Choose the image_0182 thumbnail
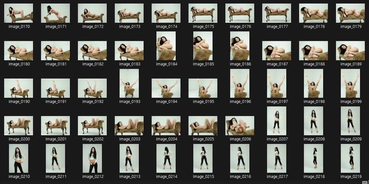This screenshot has height=184, width=369. (92, 51)
